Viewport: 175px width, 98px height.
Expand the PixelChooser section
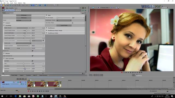click(x=46, y=28)
